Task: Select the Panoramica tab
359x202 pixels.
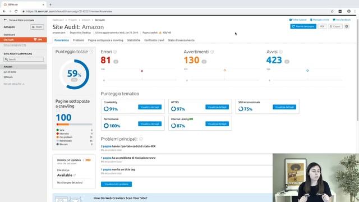Action: [x=62, y=40]
